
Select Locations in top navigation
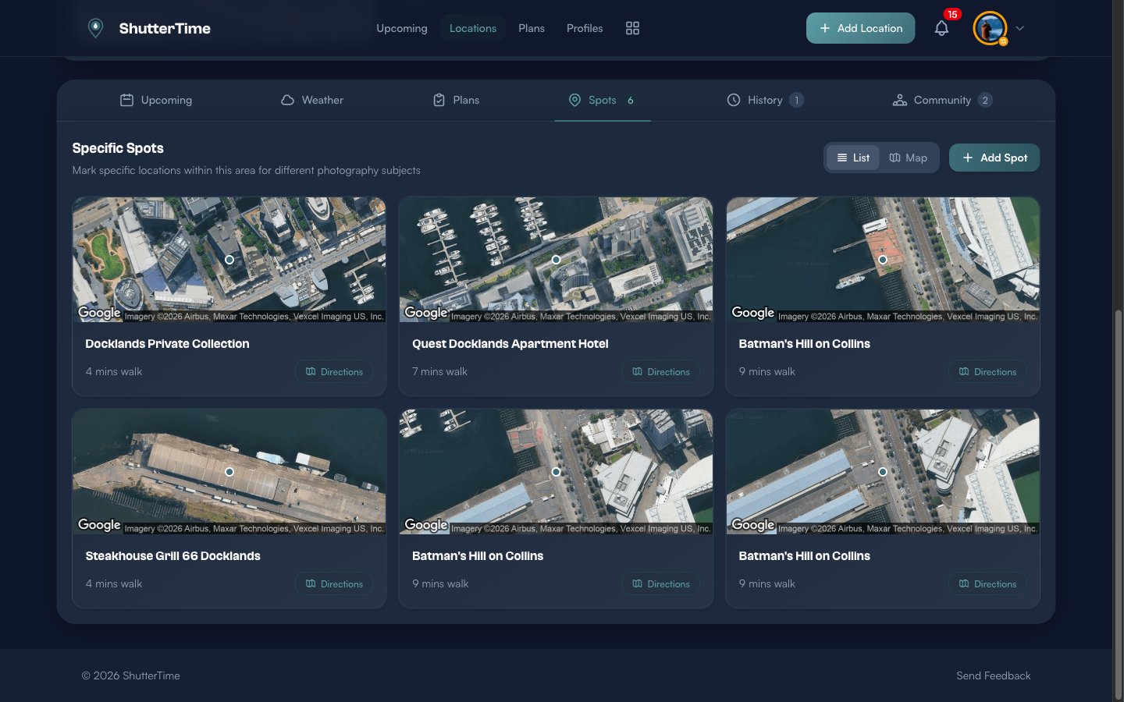pyautogui.click(x=473, y=28)
